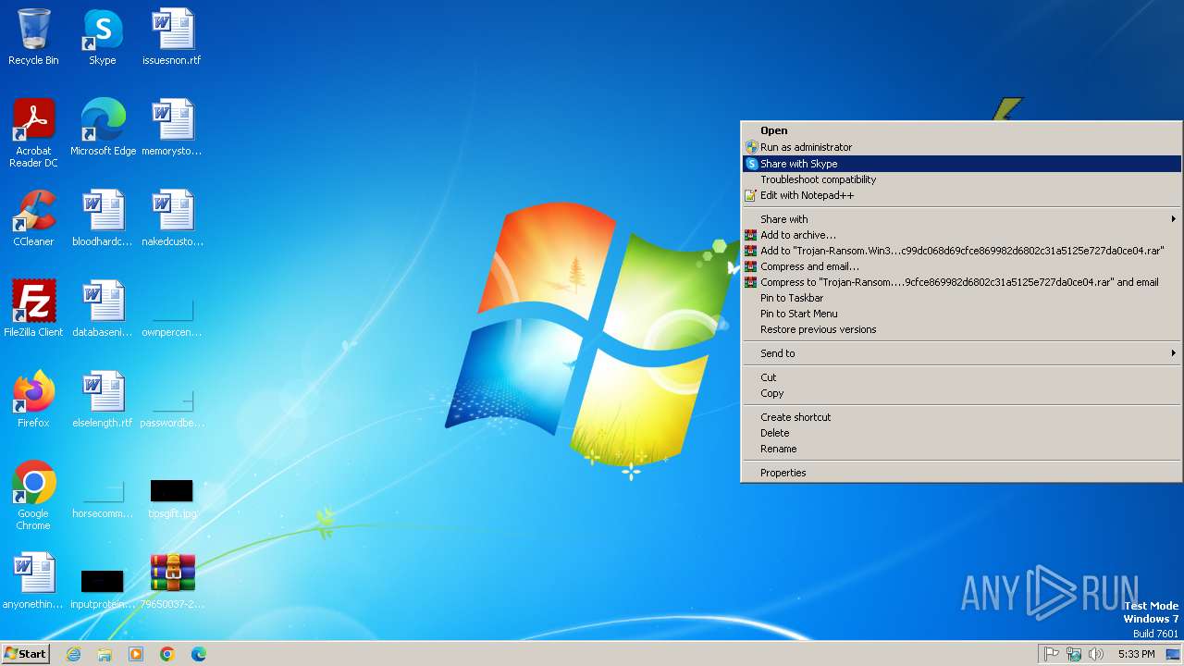The height and width of the screenshot is (666, 1184).
Task: Select the CCleaner desktop shortcut
Action: [x=33, y=218]
